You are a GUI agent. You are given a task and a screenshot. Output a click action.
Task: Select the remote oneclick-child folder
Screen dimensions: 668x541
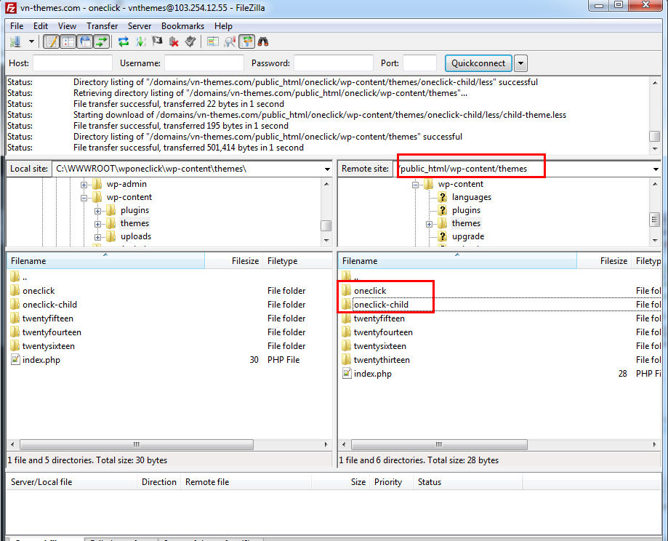tap(381, 305)
